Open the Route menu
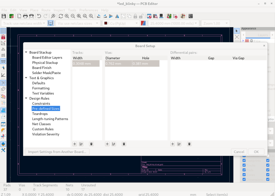This screenshot has height=196, width=275. point(46,10)
